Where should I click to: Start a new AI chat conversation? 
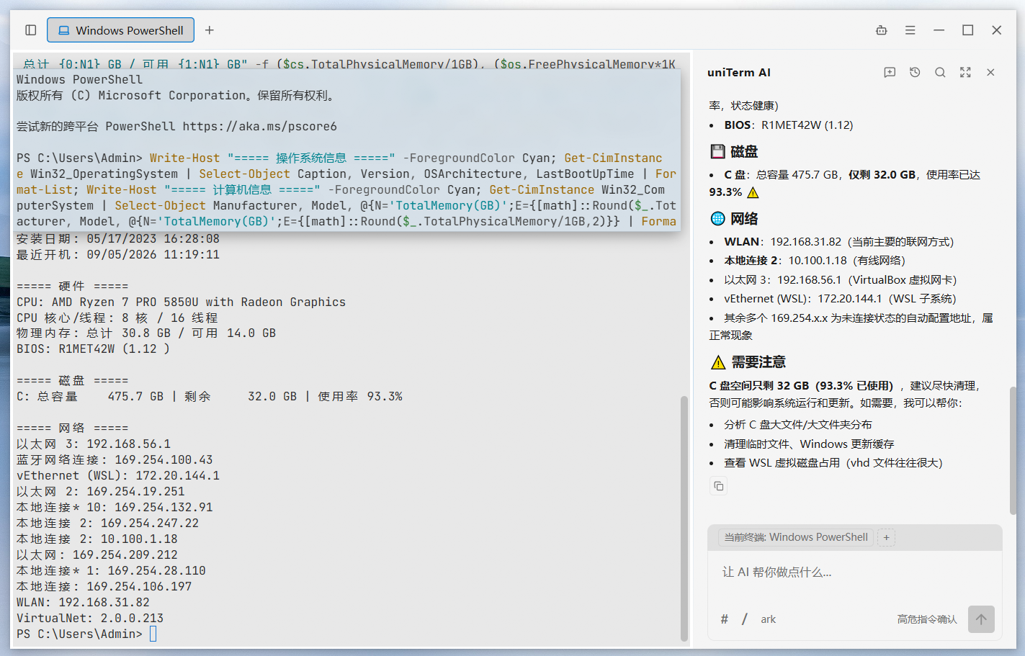(890, 72)
